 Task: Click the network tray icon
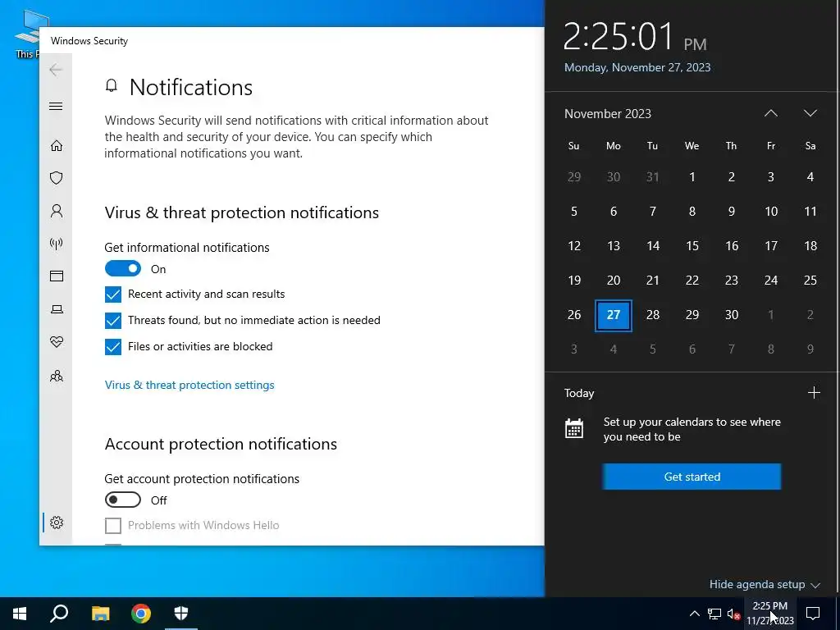(x=714, y=614)
